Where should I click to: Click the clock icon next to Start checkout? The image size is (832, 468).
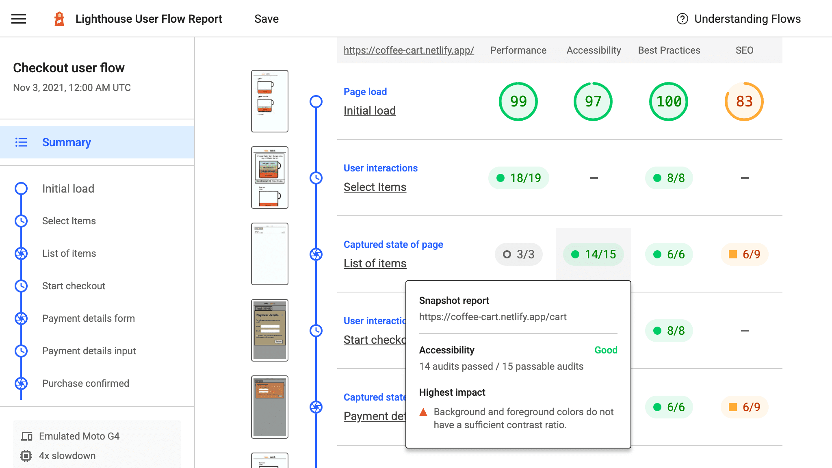coord(21,286)
